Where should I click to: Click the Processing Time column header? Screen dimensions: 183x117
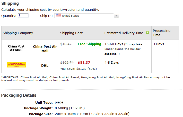coord(161,33)
